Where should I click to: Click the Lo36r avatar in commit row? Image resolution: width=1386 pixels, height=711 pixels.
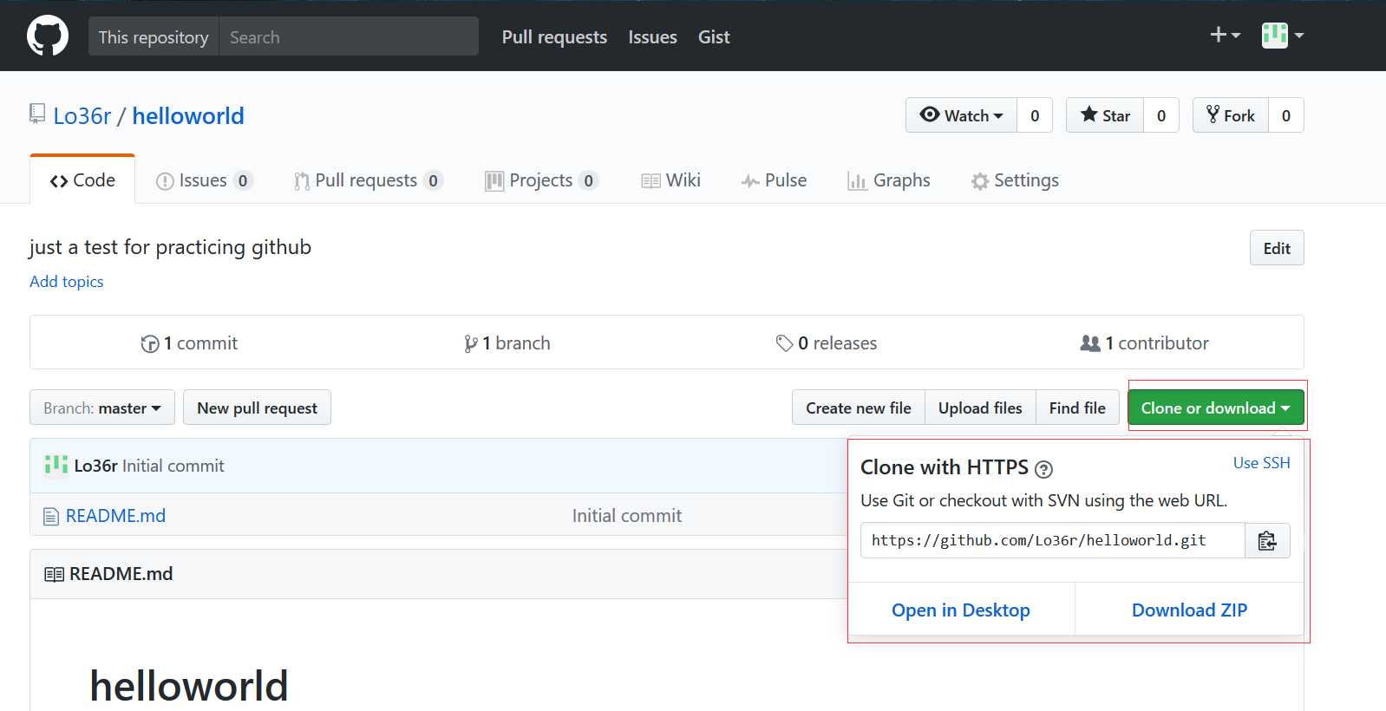tap(56, 466)
